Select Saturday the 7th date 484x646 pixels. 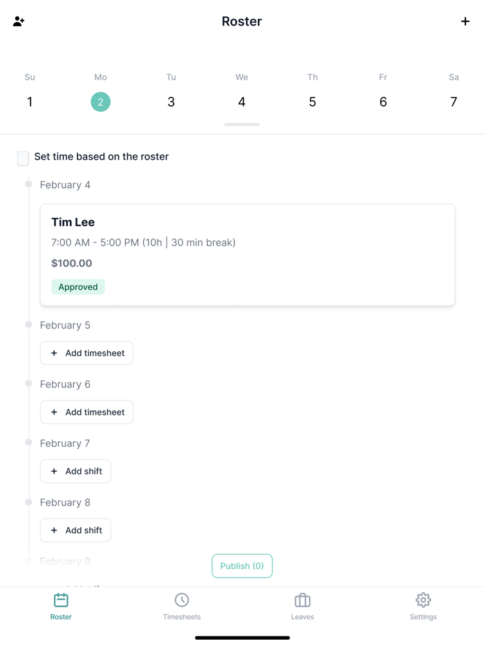click(x=454, y=102)
